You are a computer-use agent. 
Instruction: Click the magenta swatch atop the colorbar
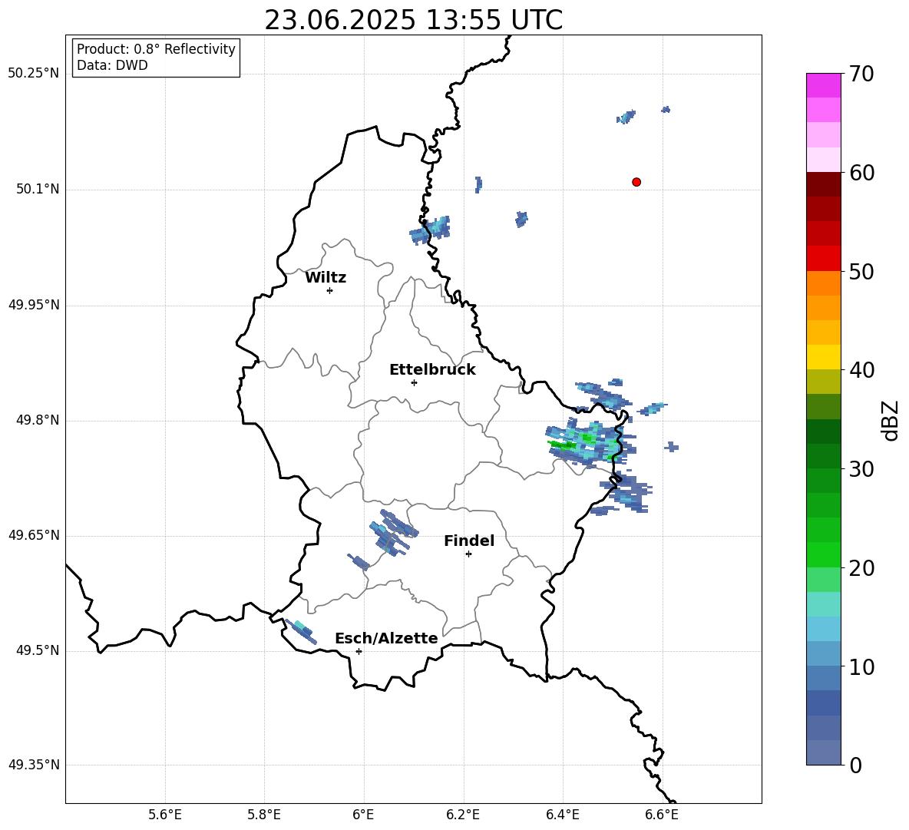823,85
